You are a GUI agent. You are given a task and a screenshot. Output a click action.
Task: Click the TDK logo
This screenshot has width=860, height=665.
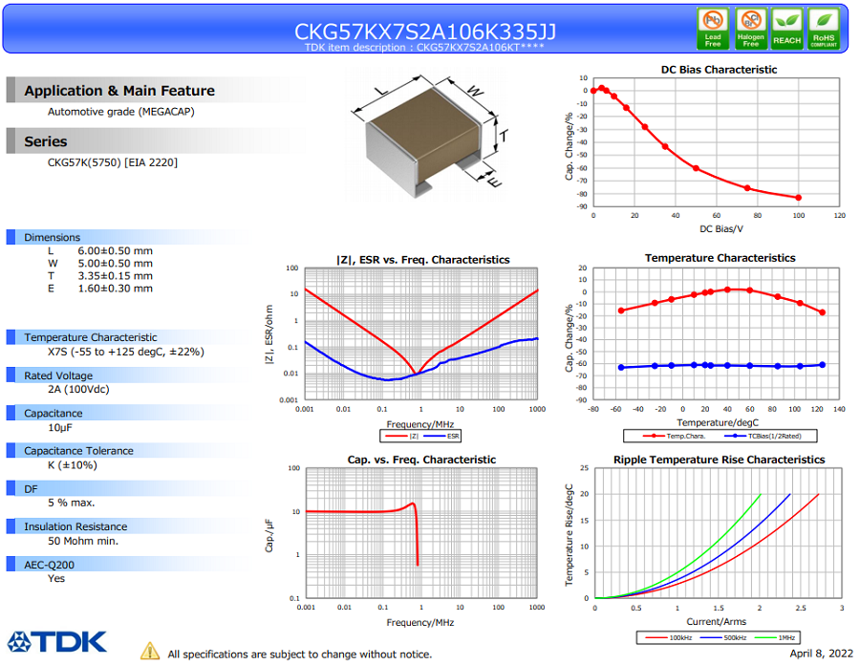click(x=57, y=641)
